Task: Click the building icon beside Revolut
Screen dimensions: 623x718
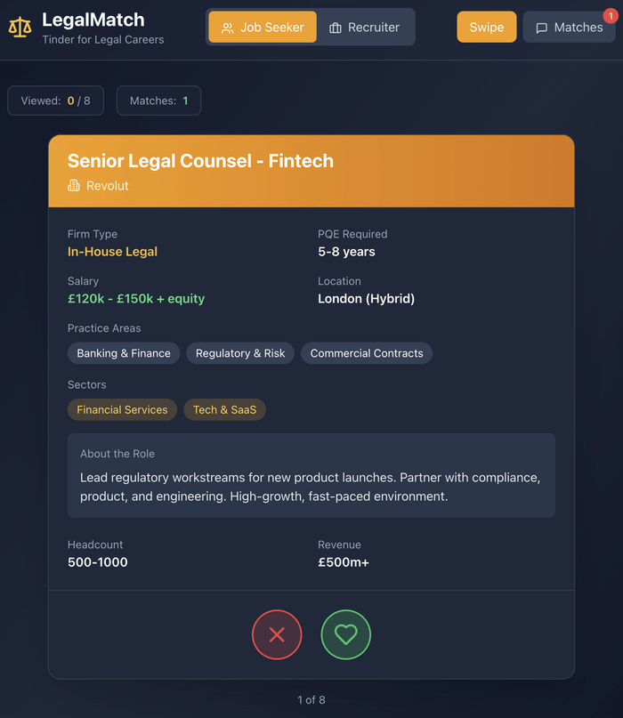Action: coord(74,186)
